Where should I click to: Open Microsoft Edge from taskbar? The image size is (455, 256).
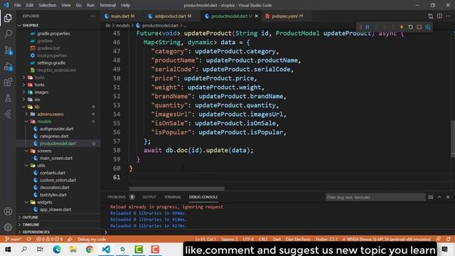[57, 250]
